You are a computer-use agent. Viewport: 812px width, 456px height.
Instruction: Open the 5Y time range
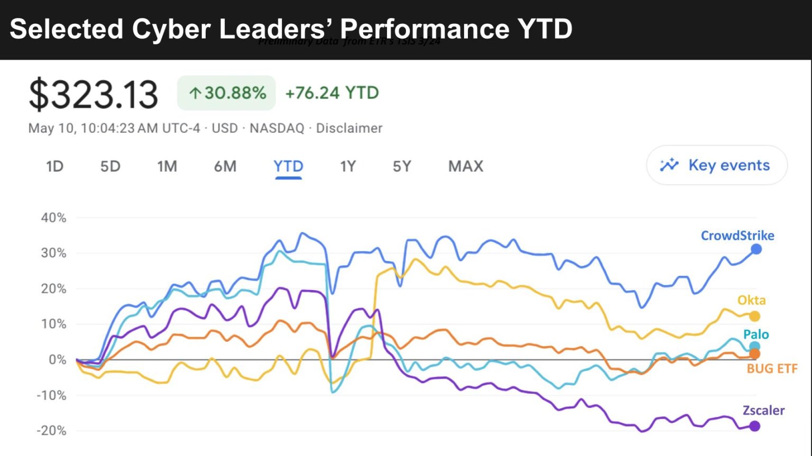402,166
